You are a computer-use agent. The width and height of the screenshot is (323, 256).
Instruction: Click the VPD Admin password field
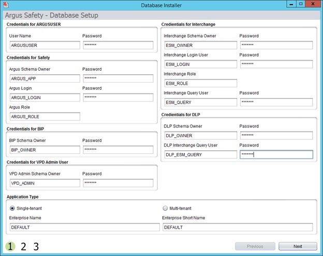point(118,183)
